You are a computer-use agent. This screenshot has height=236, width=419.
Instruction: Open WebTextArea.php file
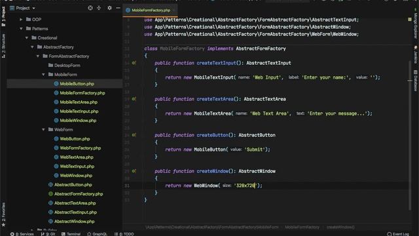[x=74, y=157]
